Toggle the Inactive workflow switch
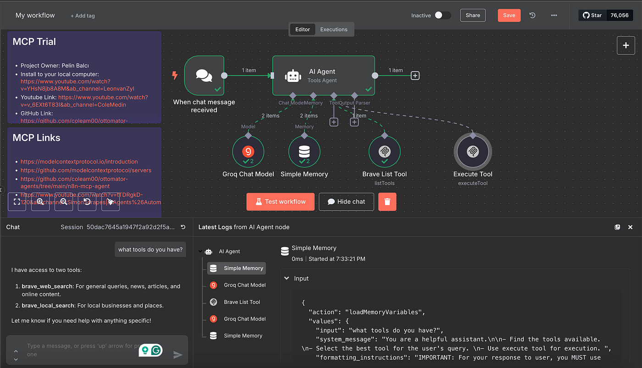 [443, 15]
